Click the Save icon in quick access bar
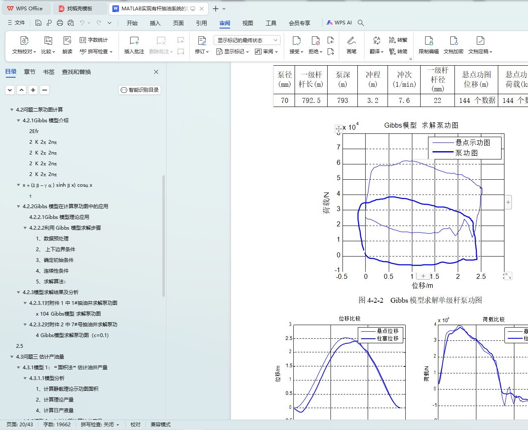This screenshot has height=430, width=528. tap(38, 23)
